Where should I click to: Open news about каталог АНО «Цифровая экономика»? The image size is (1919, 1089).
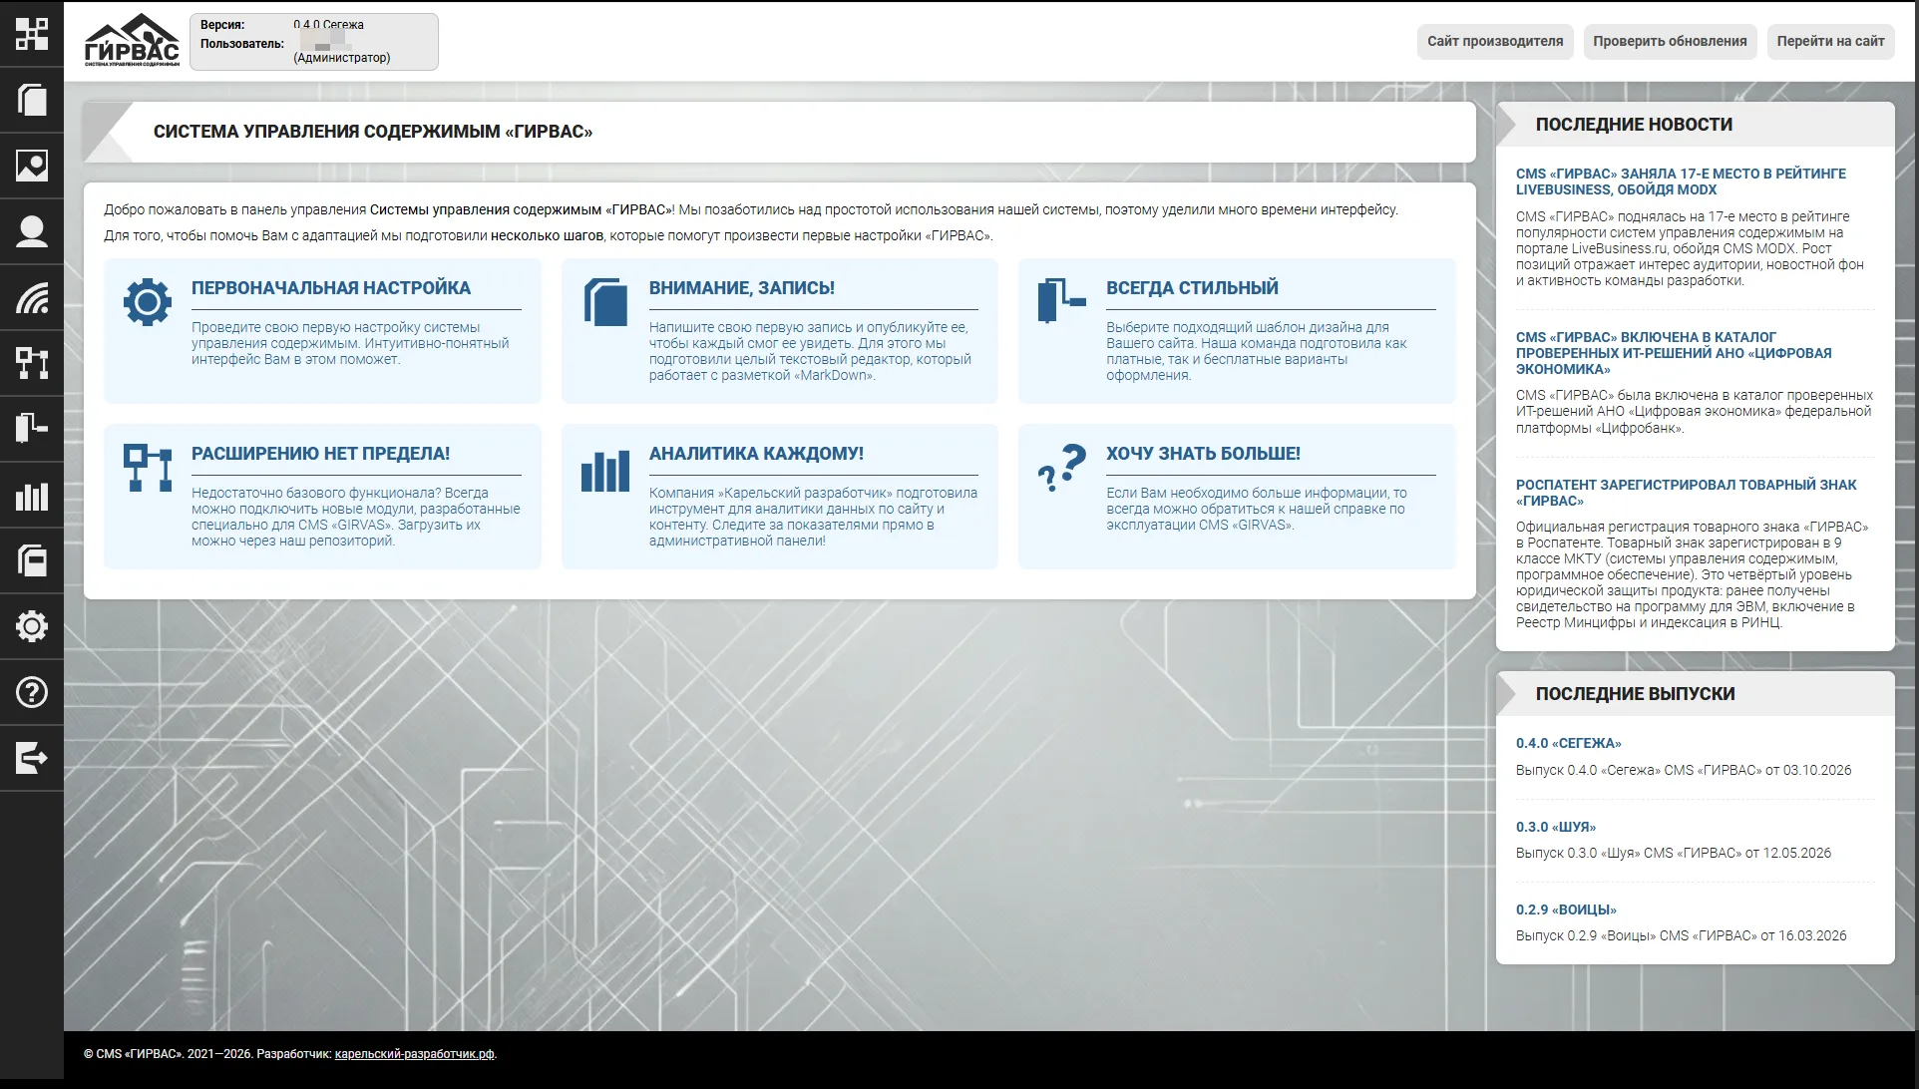[1674, 353]
